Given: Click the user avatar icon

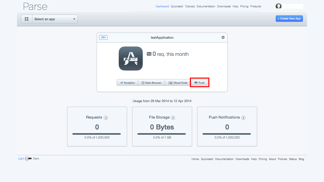Looking at the screenshot, I should click(278, 6).
